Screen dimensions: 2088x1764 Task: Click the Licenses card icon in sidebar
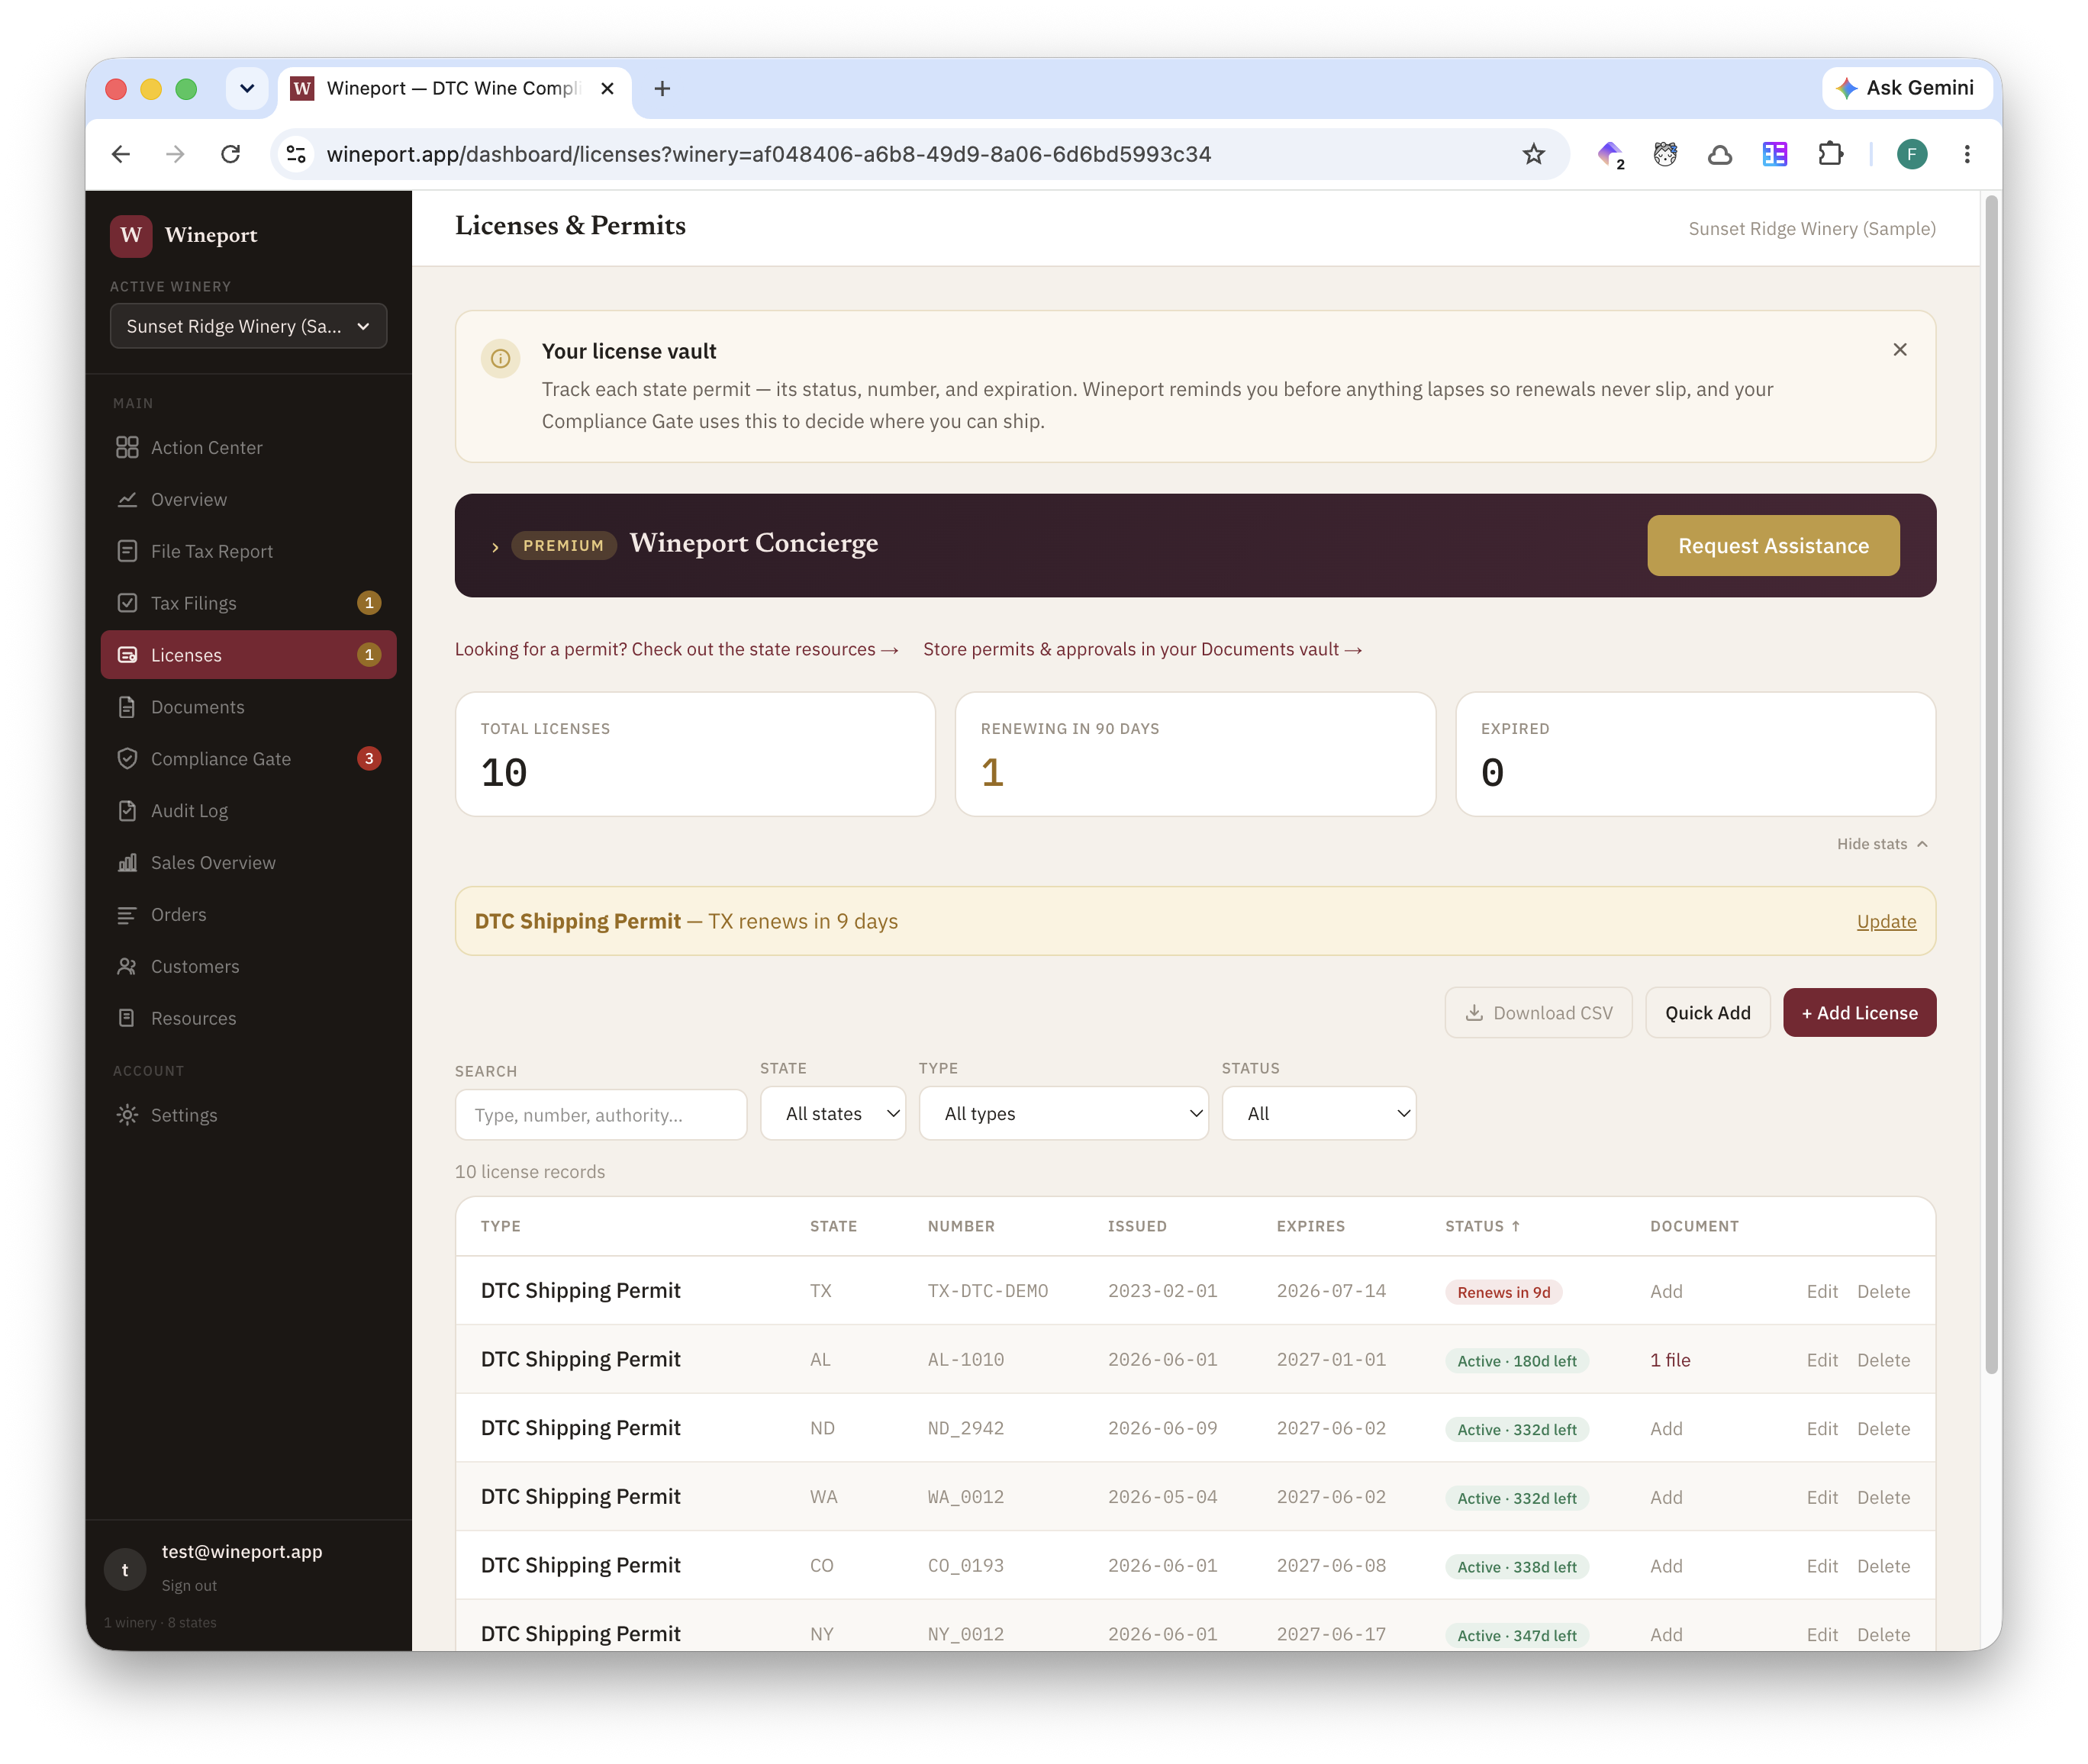[x=127, y=655]
